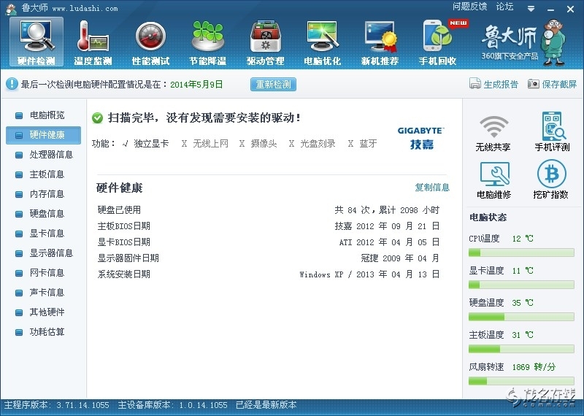Click the 独立显卡 feature label

click(151, 143)
